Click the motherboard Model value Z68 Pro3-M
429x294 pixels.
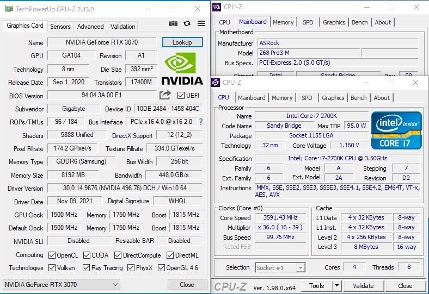[308, 53]
